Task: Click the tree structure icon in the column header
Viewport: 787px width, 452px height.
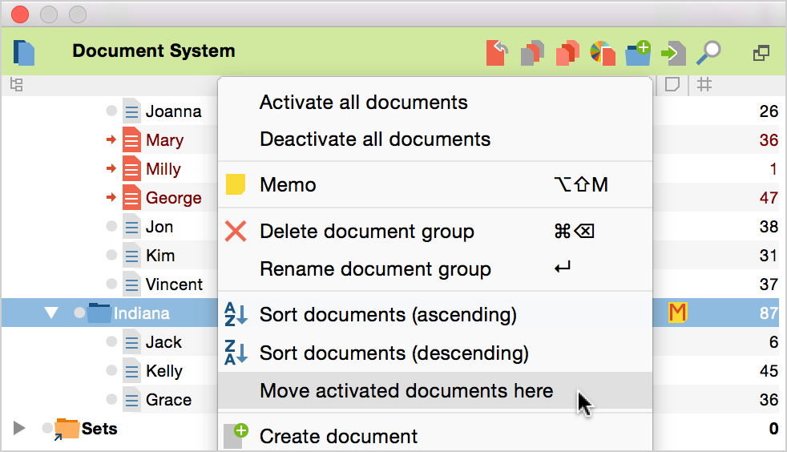Action: (x=15, y=84)
